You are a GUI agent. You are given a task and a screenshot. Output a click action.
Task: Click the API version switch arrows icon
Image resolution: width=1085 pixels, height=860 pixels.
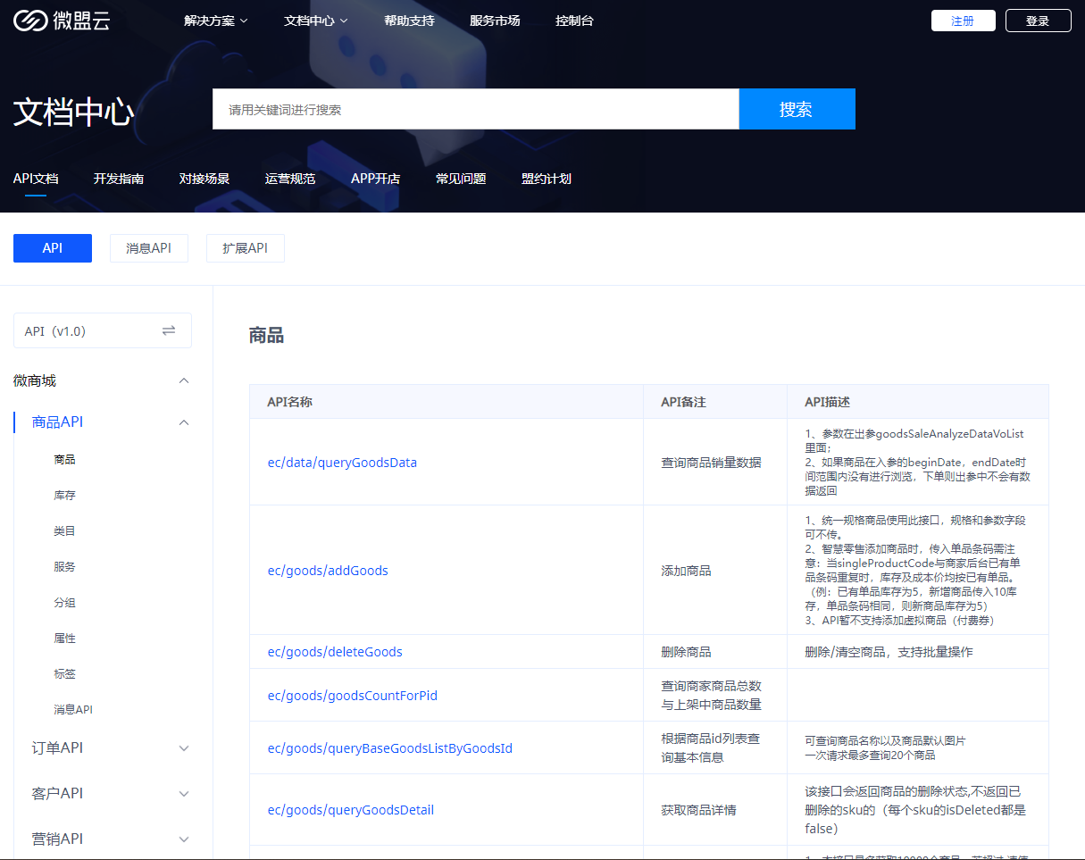(x=169, y=330)
